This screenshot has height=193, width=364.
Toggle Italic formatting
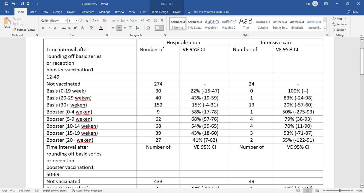pyautogui.click(x=49, y=28)
